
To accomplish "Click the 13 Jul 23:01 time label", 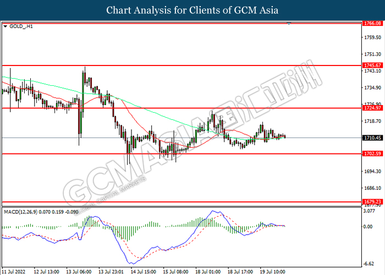I will click(x=111, y=272).
